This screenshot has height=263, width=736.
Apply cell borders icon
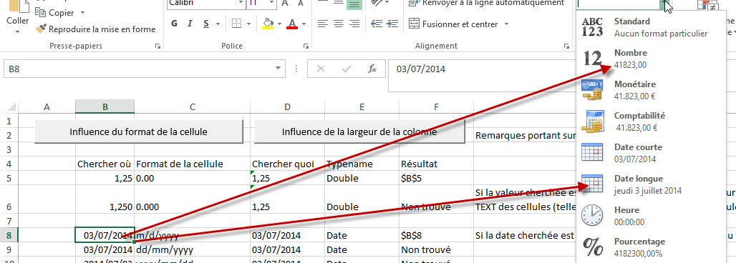tap(237, 24)
